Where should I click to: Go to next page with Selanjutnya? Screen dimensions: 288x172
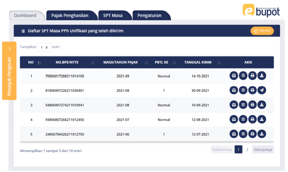click(263, 150)
